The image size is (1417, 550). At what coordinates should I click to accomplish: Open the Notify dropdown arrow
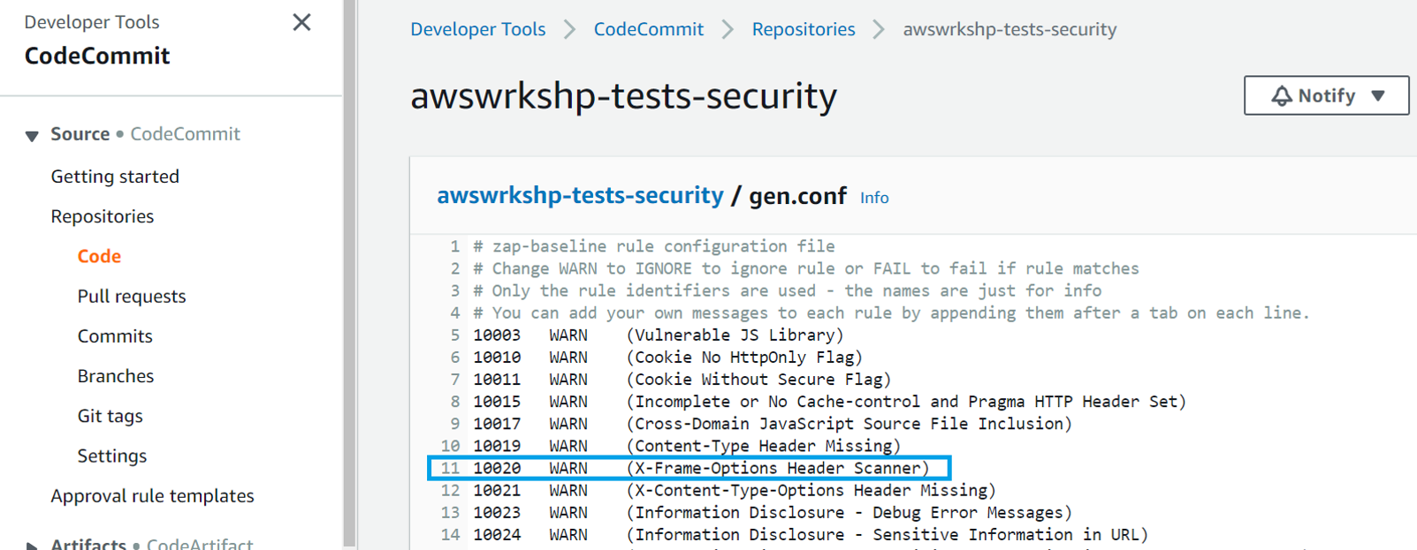[x=1378, y=96]
